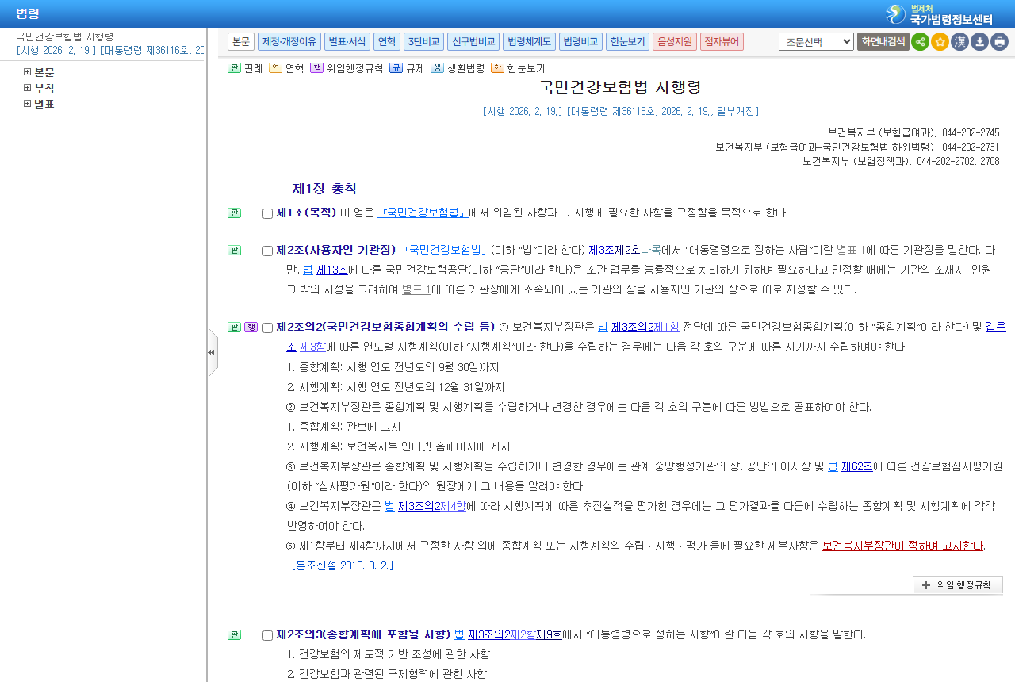Click the 위임행정규칙 legend icon
Image resolution: width=1015 pixels, height=682 pixels.
(x=316, y=68)
